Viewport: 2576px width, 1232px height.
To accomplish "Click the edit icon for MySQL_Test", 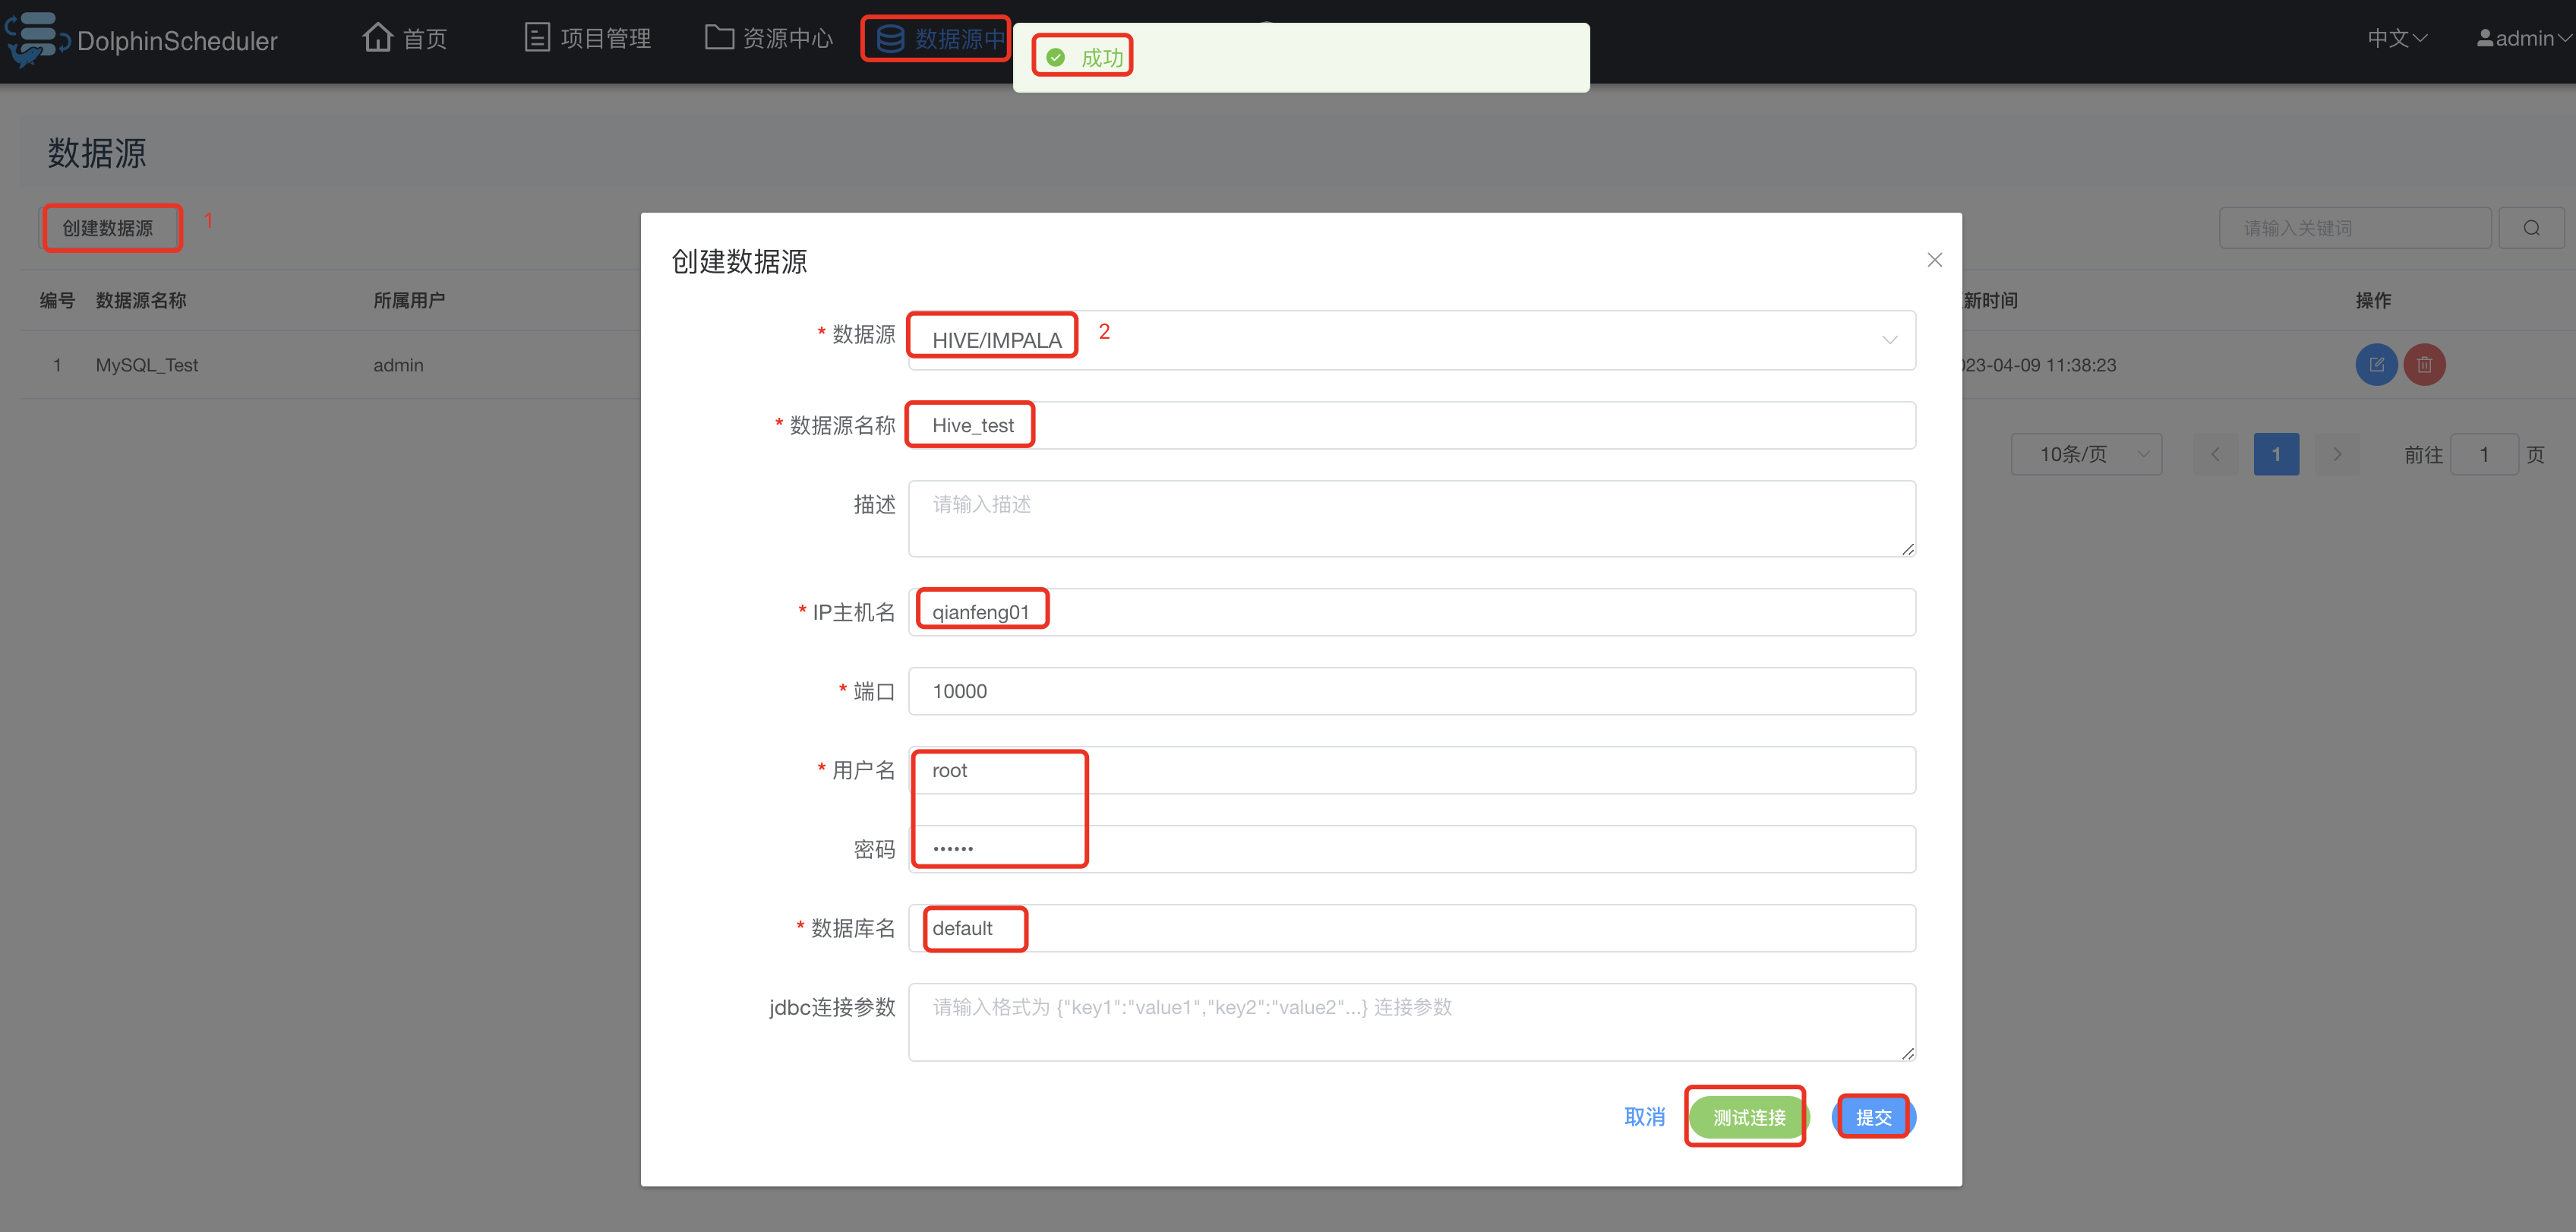I will pyautogui.click(x=2376, y=365).
